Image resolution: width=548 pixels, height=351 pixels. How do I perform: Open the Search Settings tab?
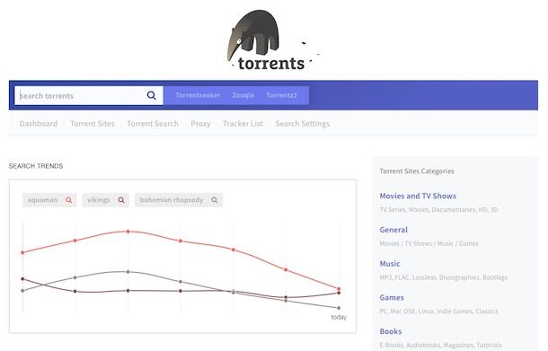click(303, 124)
